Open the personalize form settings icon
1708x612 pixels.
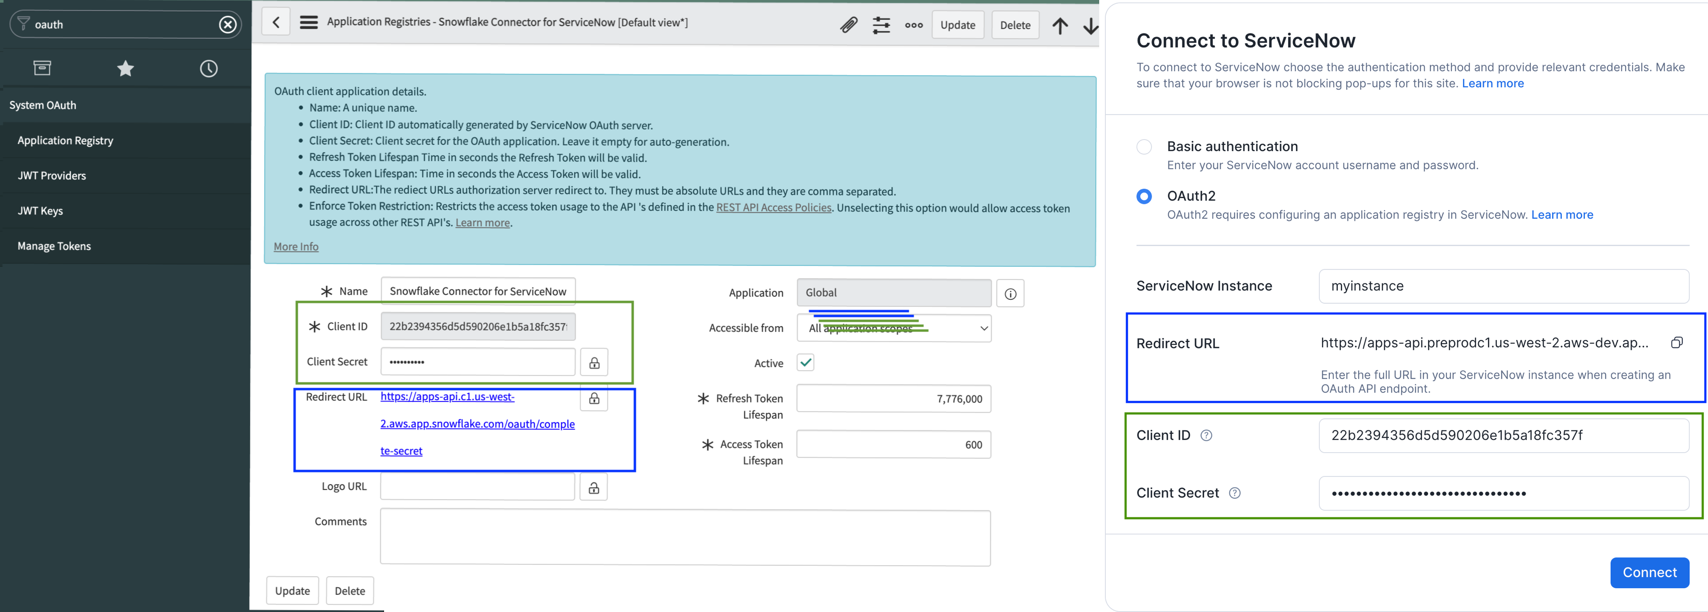point(881,25)
